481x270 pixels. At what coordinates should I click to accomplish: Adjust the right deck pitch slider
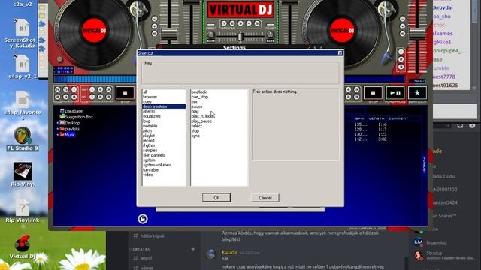[x=417, y=34]
